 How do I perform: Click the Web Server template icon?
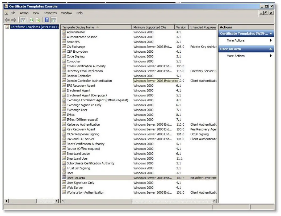64,187
